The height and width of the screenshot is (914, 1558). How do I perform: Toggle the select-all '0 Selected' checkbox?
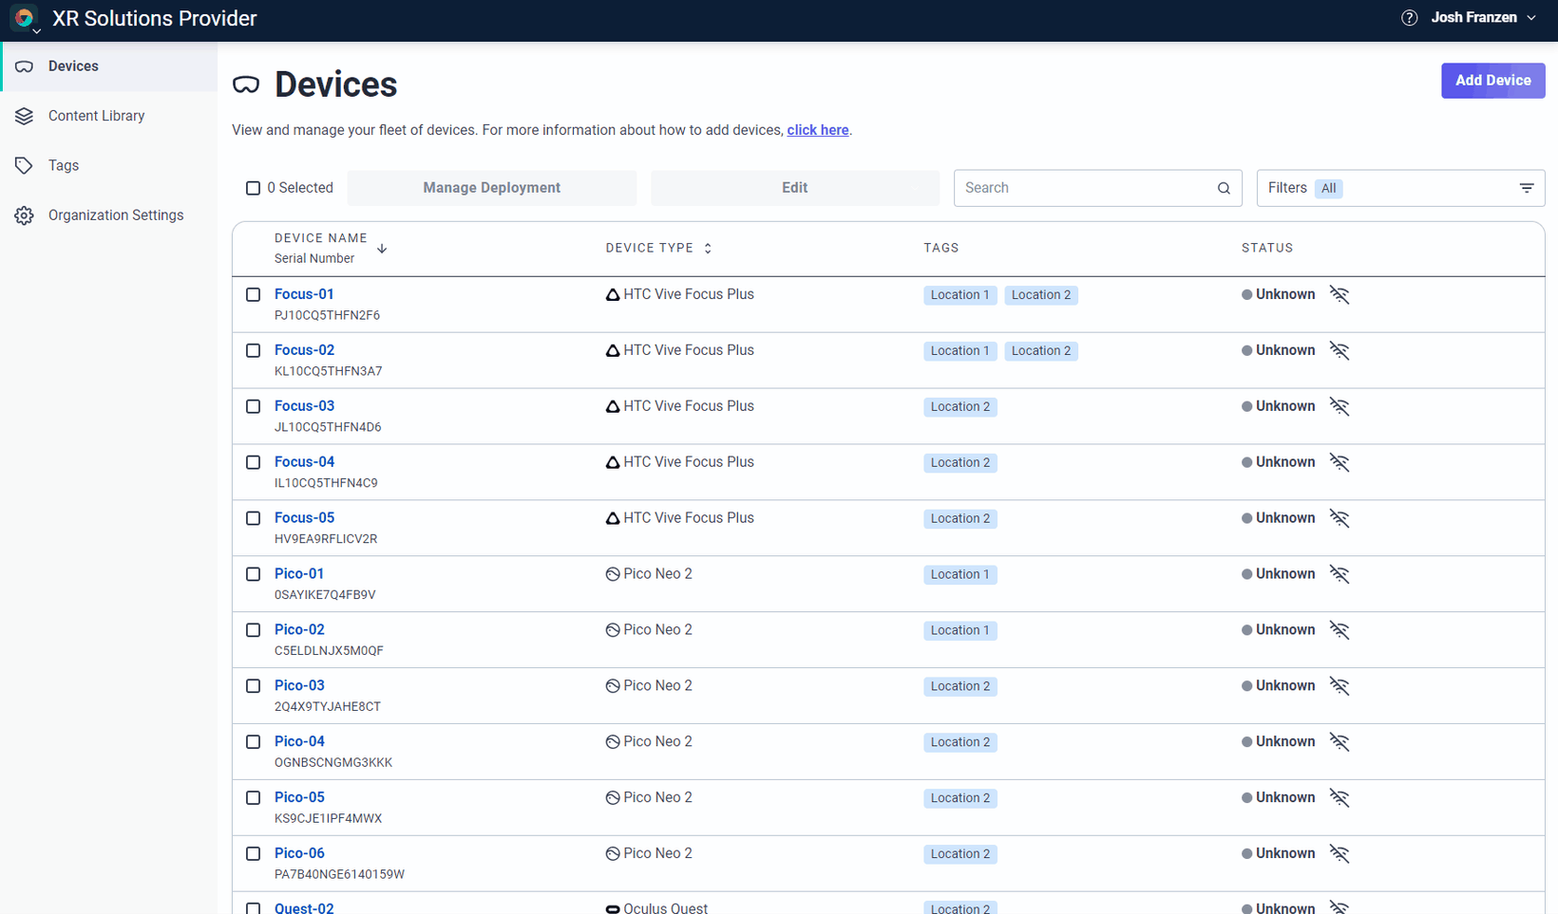253,188
